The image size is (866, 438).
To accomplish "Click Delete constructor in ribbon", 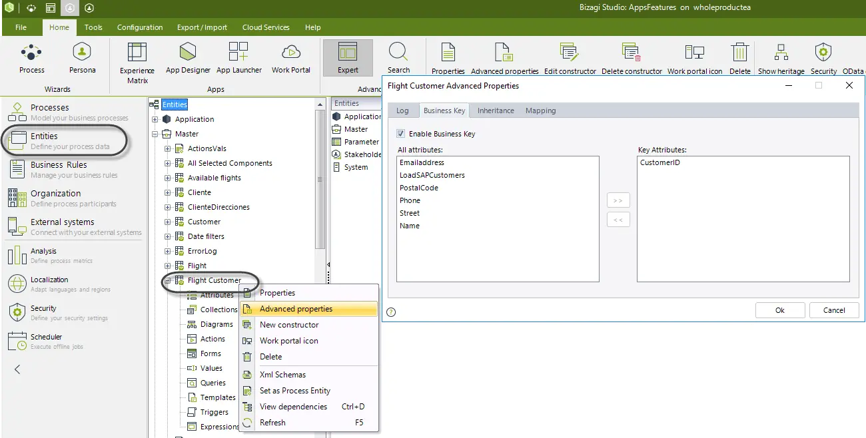I will [632, 59].
